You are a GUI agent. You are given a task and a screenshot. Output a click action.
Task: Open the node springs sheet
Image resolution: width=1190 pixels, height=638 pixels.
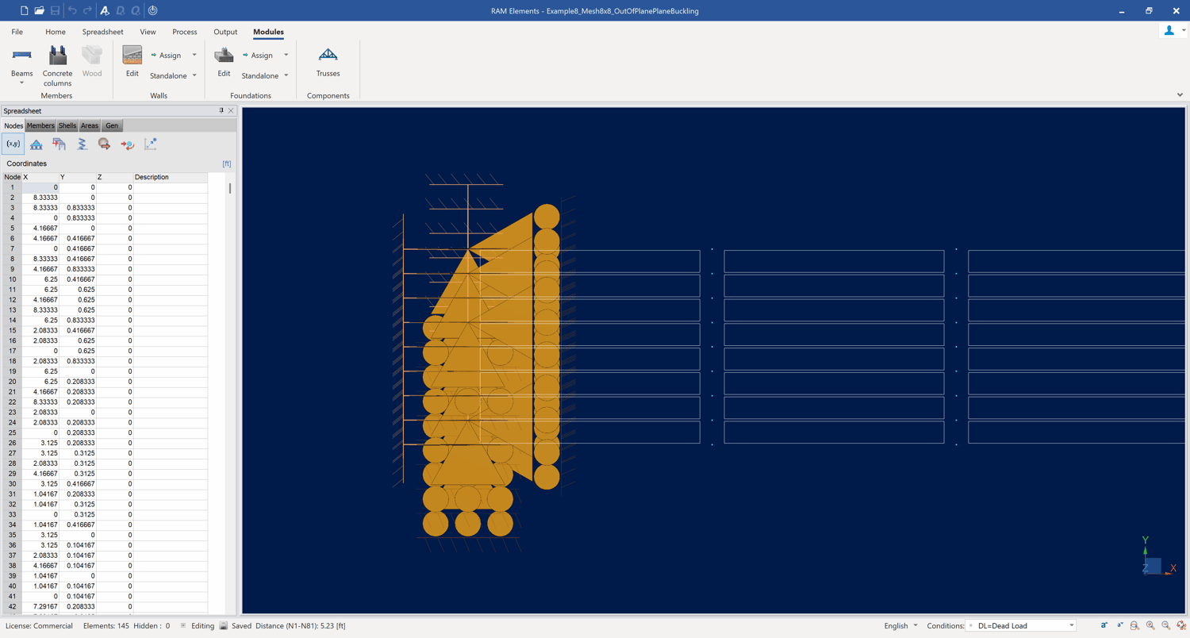(82, 144)
